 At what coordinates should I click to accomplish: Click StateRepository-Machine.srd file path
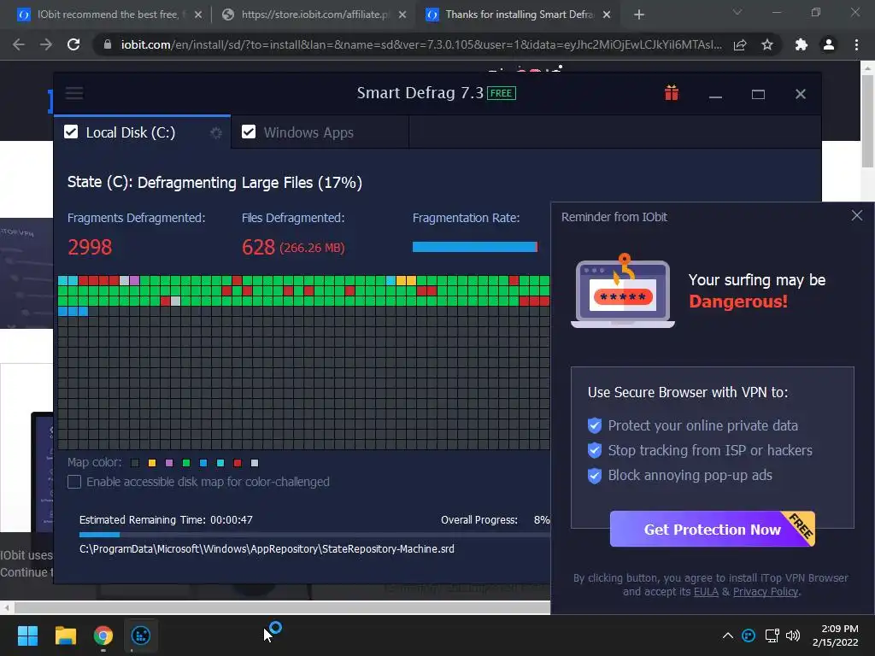(x=267, y=549)
